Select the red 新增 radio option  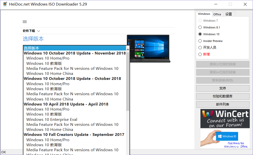[200, 54]
